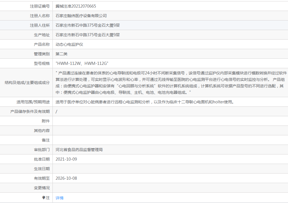Viewport: 288px width, 203px height.
Task: Click the 注册证编号 label
Action: coord(40,6)
